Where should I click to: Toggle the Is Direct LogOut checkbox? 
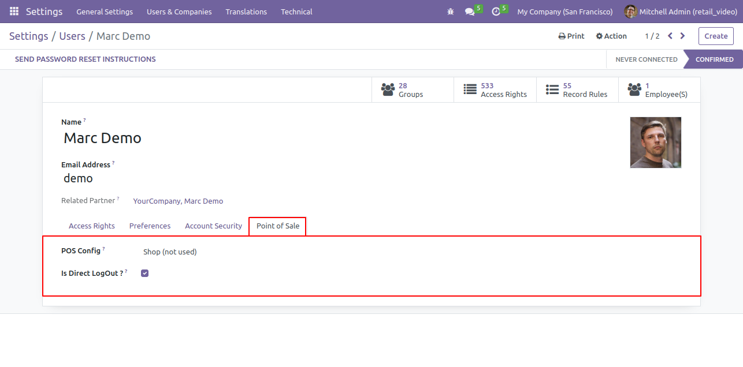point(145,274)
